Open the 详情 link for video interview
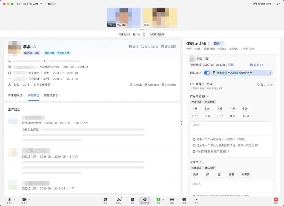This screenshot has height=206, width=284. pos(231,65)
